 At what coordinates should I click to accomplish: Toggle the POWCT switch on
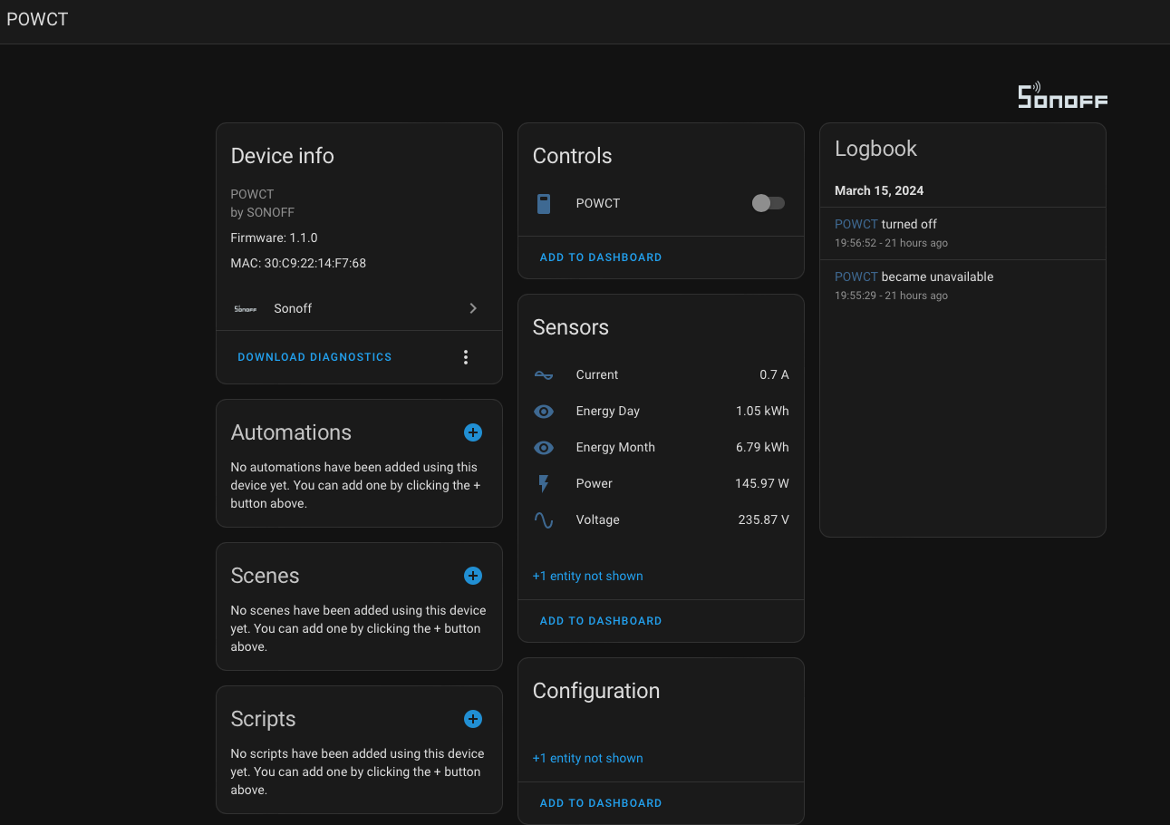(769, 203)
